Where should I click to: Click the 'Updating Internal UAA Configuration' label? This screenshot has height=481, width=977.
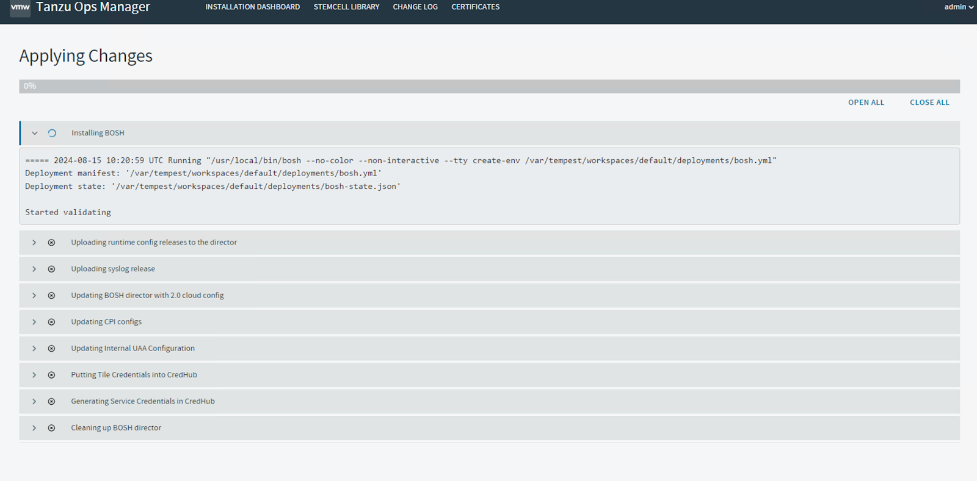tap(133, 349)
